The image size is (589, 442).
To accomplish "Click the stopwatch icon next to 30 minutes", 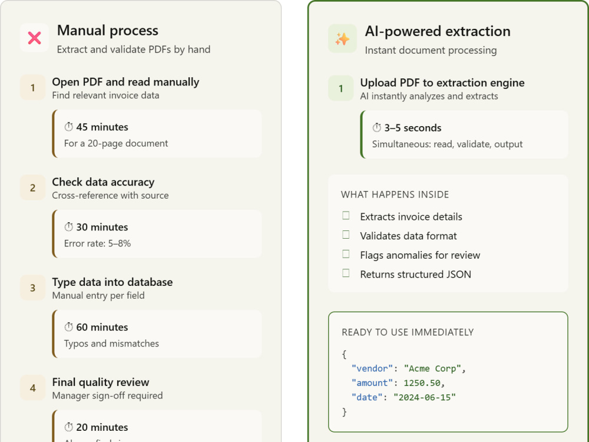I will coord(69,227).
